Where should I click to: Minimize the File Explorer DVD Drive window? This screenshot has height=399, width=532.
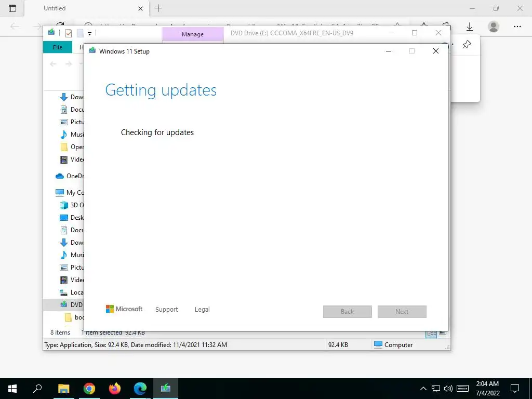pos(391,33)
